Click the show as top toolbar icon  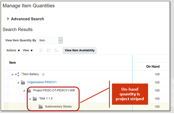(x=56, y=51)
